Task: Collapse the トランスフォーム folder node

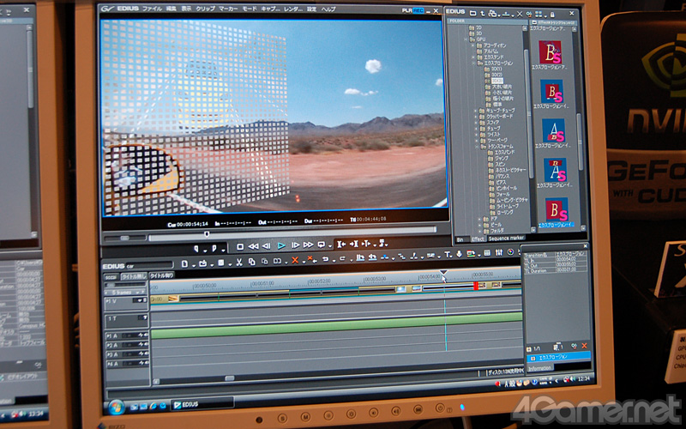Action: 477,147
